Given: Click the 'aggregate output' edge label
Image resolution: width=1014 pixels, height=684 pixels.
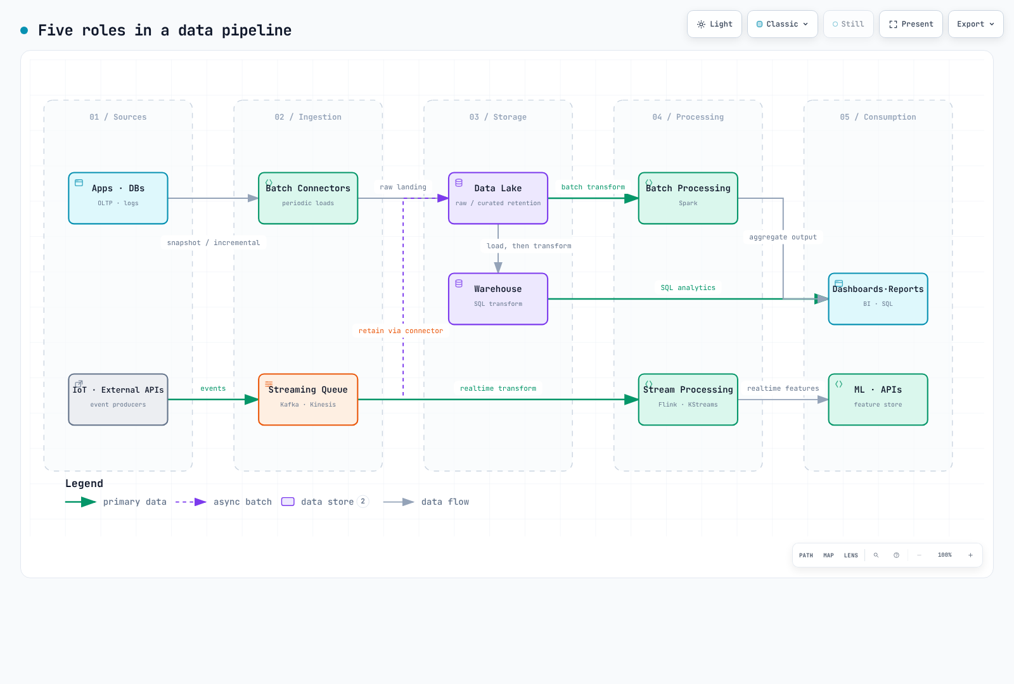Looking at the screenshot, I should 783,237.
